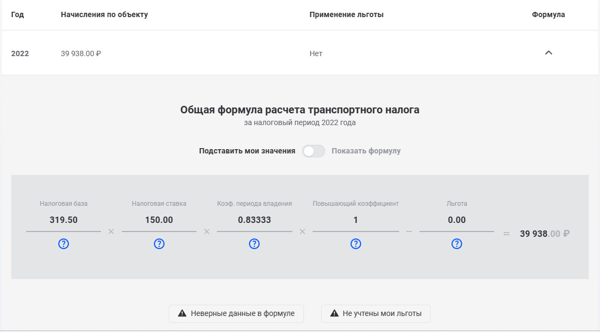Click the 2022 year row cell
Screen dimensions: 600x332
click(x=20, y=53)
